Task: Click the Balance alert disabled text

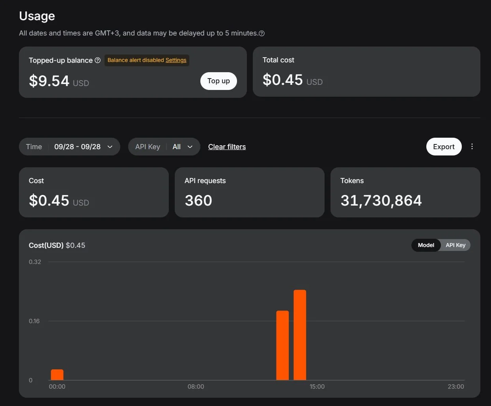Action: 136,60
